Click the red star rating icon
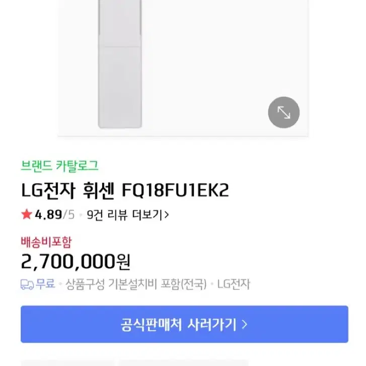 27,215
